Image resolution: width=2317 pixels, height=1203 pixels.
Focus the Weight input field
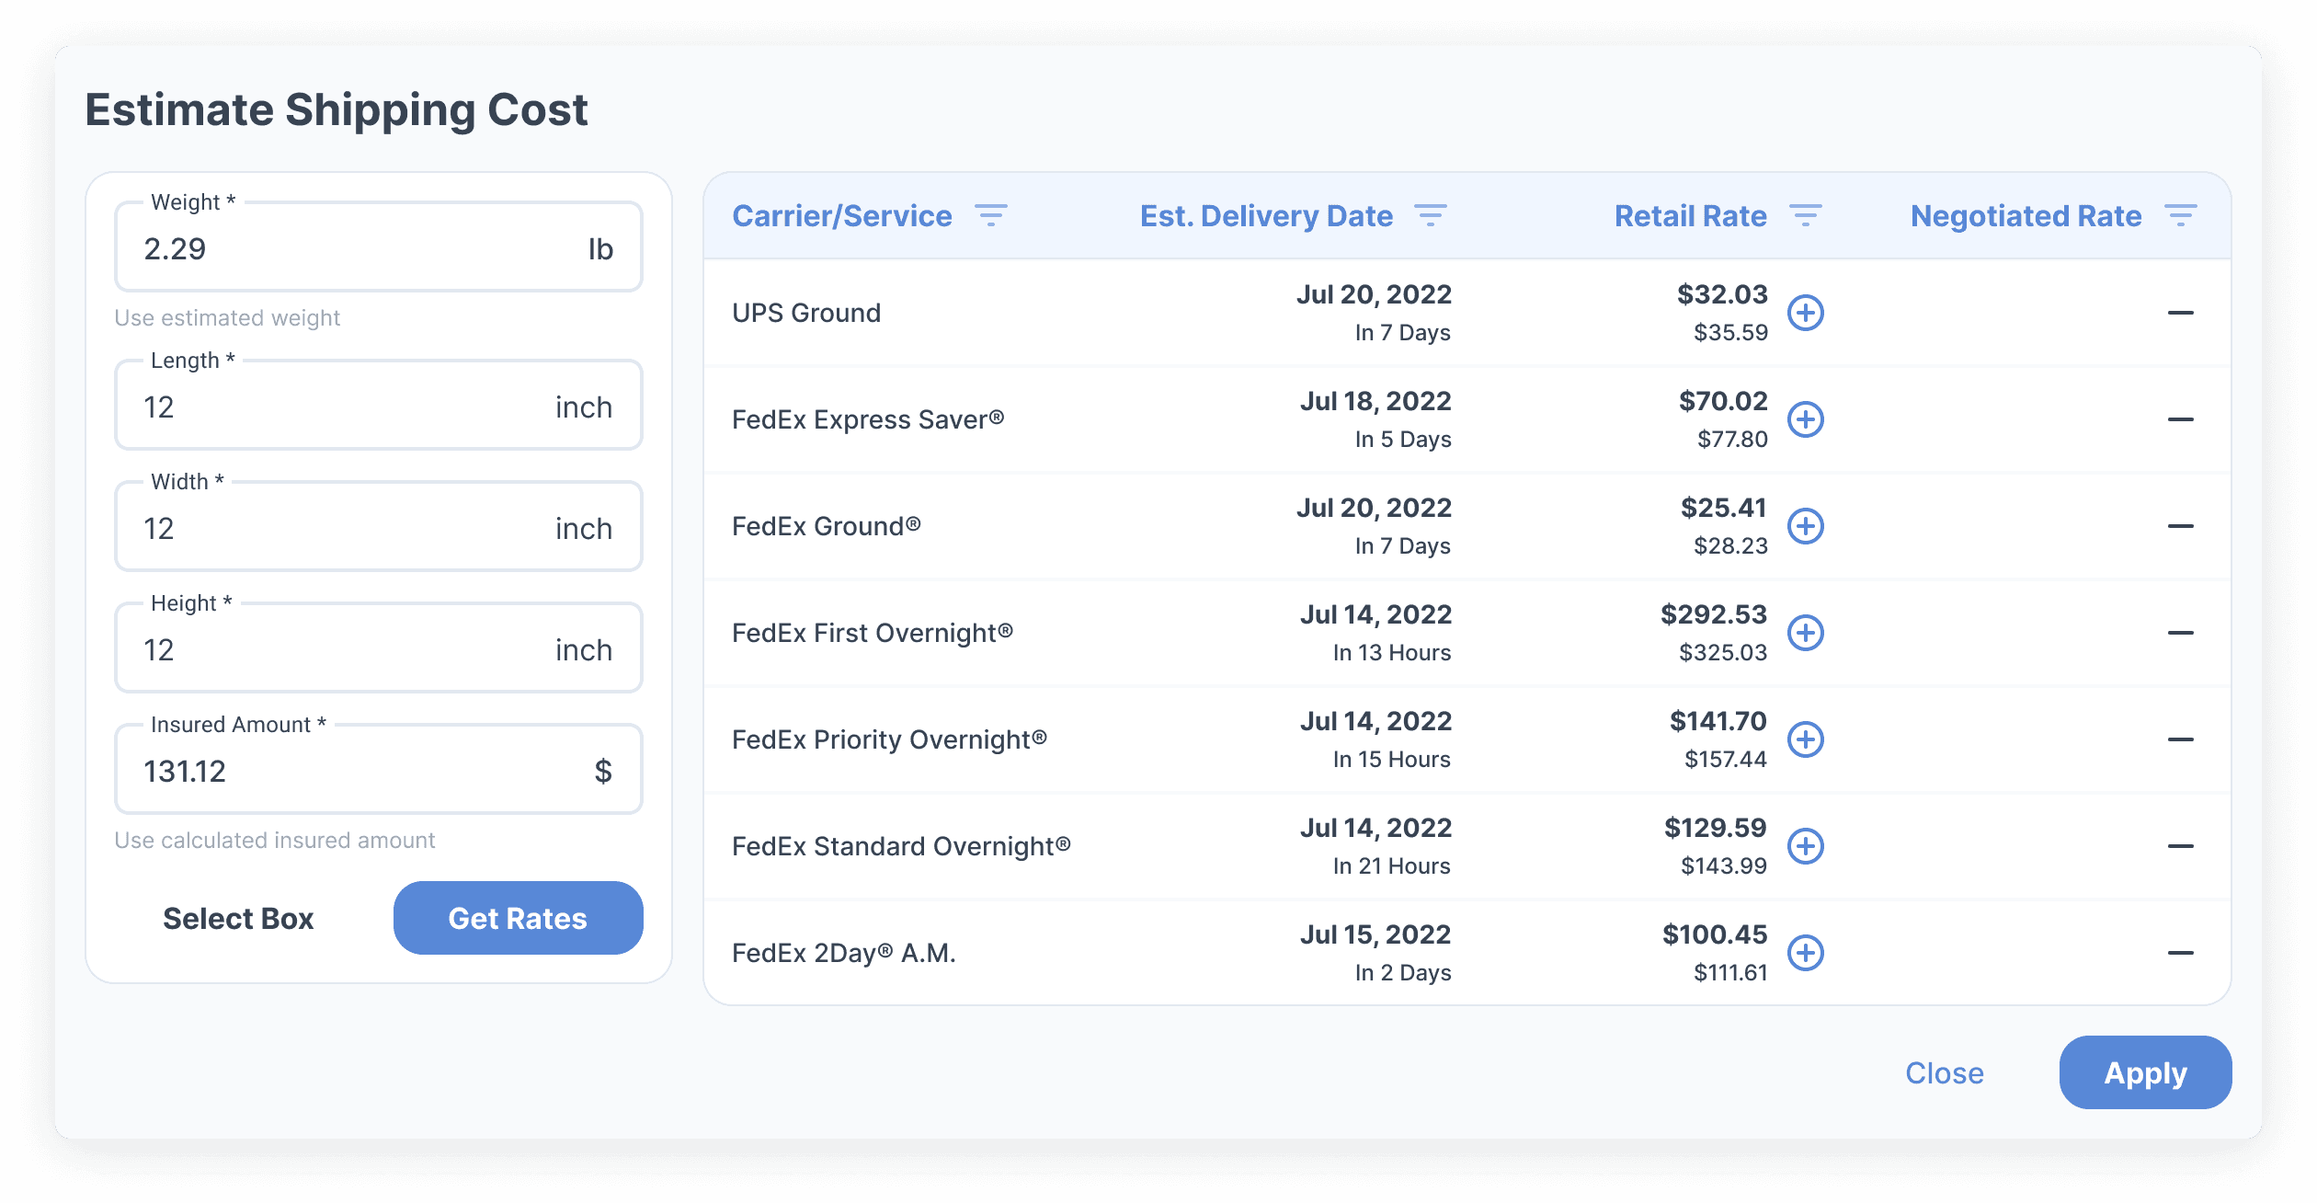(x=359, y=249)
